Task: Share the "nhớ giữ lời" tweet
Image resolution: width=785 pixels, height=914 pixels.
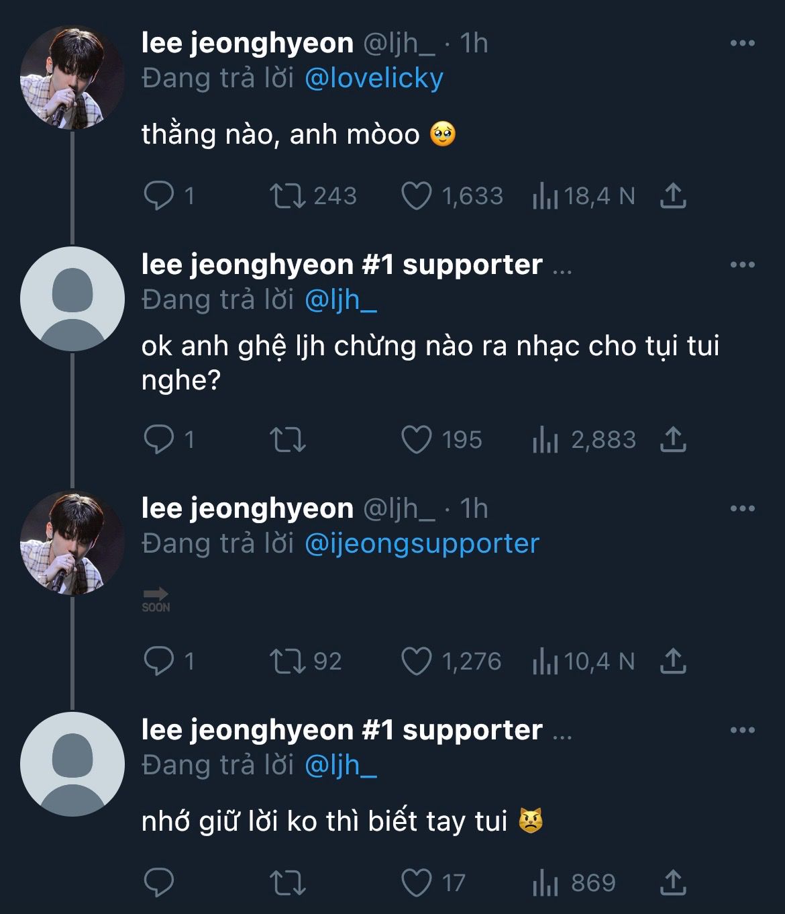Action: pyautogui.click(x=673, y=882)
